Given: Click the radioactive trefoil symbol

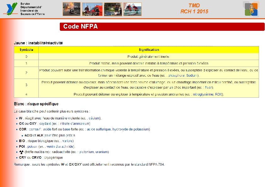Looking at the screenshot, I should 21,152.
